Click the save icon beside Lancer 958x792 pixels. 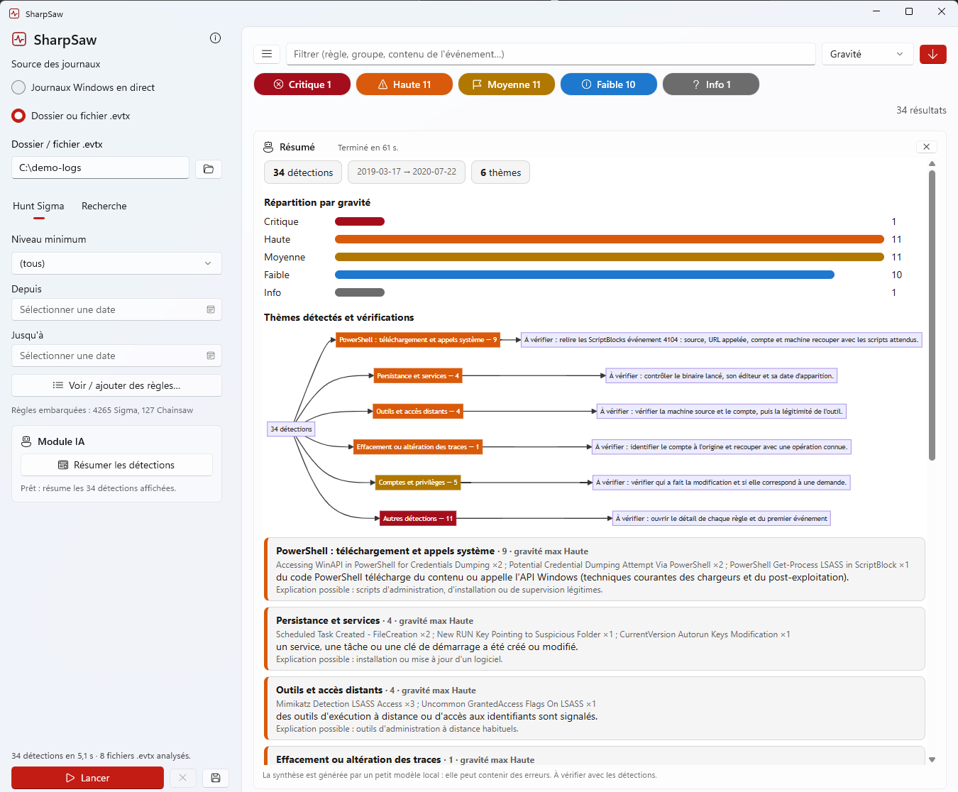(216, 778)
